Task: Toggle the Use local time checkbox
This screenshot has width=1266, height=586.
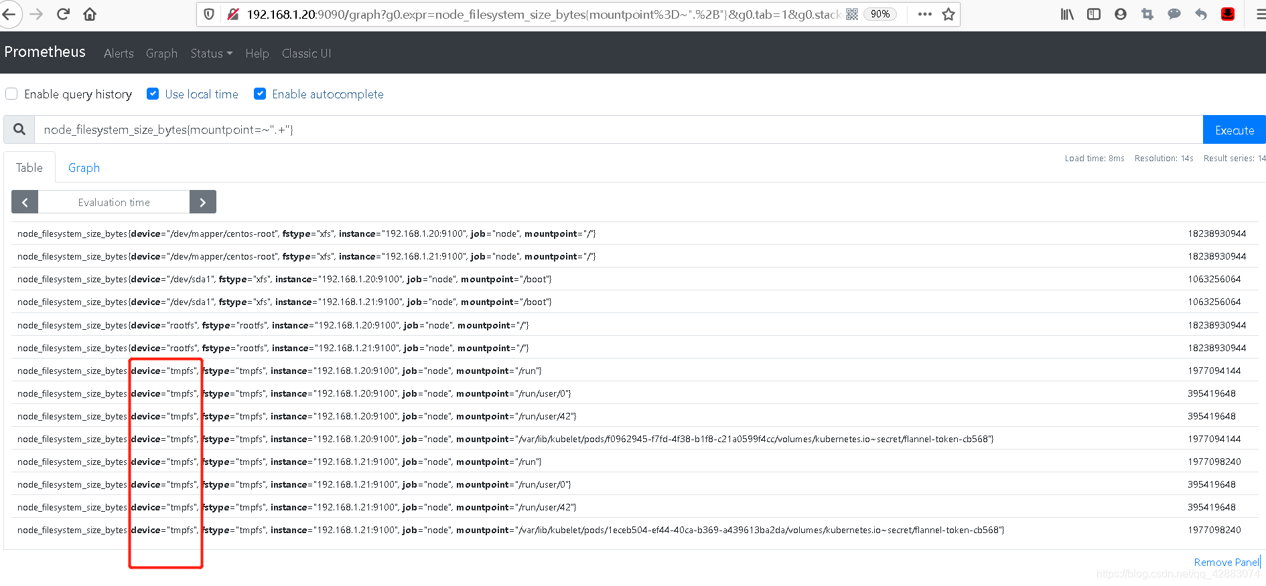Action: click(153, 94)
